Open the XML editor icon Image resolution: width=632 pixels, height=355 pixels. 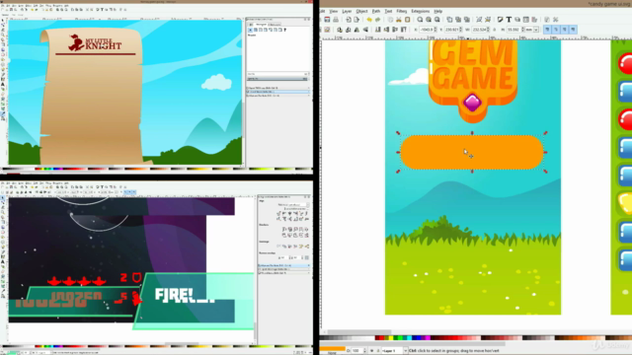526,20
